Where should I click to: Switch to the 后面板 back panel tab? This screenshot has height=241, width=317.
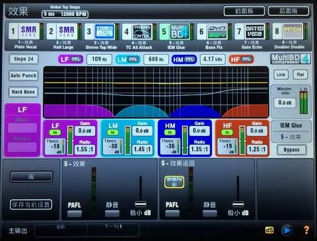[x=289, y=11]
